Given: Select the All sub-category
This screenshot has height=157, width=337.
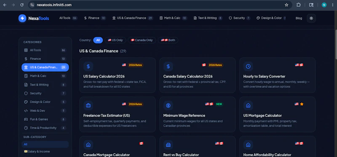Looking at the screenshot, I should tap(45, 144).
